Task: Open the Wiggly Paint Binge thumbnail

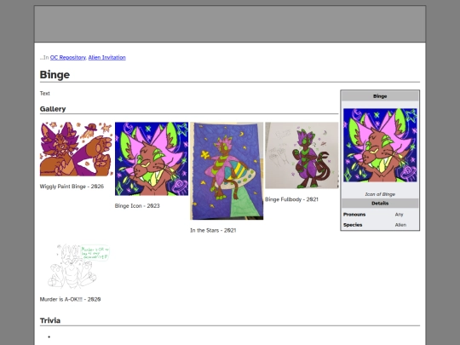Action: point(77,149)
